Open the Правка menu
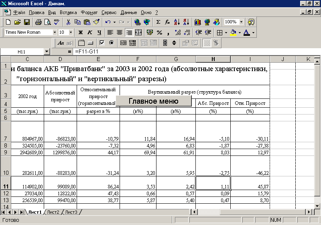The image size is (321, 225). click(37, 12)
